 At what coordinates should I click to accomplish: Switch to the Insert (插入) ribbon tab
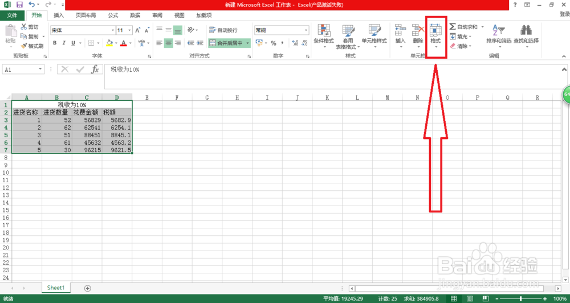[x=59, y=15]
